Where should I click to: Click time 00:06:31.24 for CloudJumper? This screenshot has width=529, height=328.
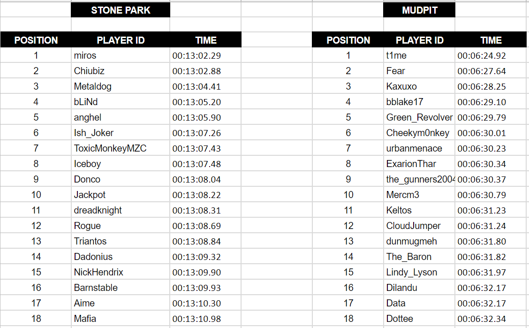[491, 226]
